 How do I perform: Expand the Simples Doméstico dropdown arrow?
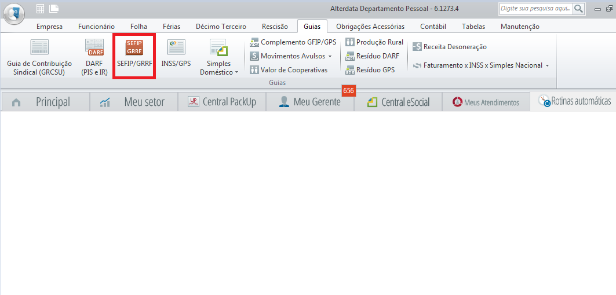(236, 72)
